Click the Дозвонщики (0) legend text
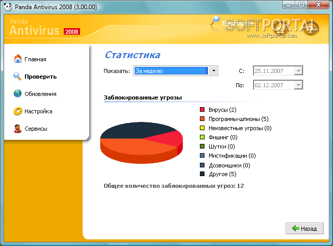Screen dimensions: 333x246 point(229,165)
